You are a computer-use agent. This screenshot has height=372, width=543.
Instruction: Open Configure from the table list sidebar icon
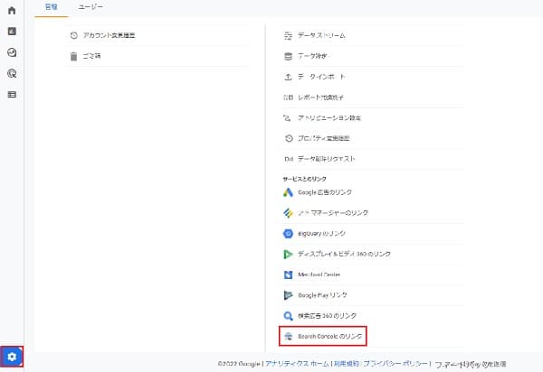point(12,94)
